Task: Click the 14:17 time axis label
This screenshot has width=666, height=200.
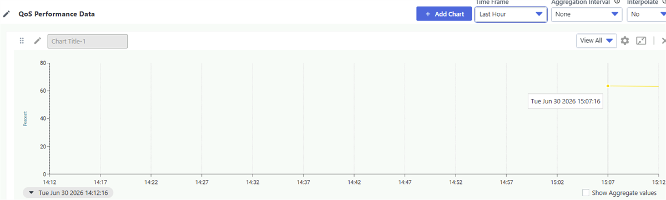Action: [x=100, y=182]
